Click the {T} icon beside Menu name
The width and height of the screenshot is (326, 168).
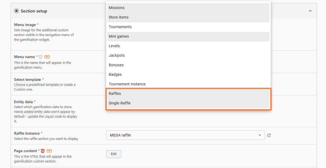(x=47, y=57)
